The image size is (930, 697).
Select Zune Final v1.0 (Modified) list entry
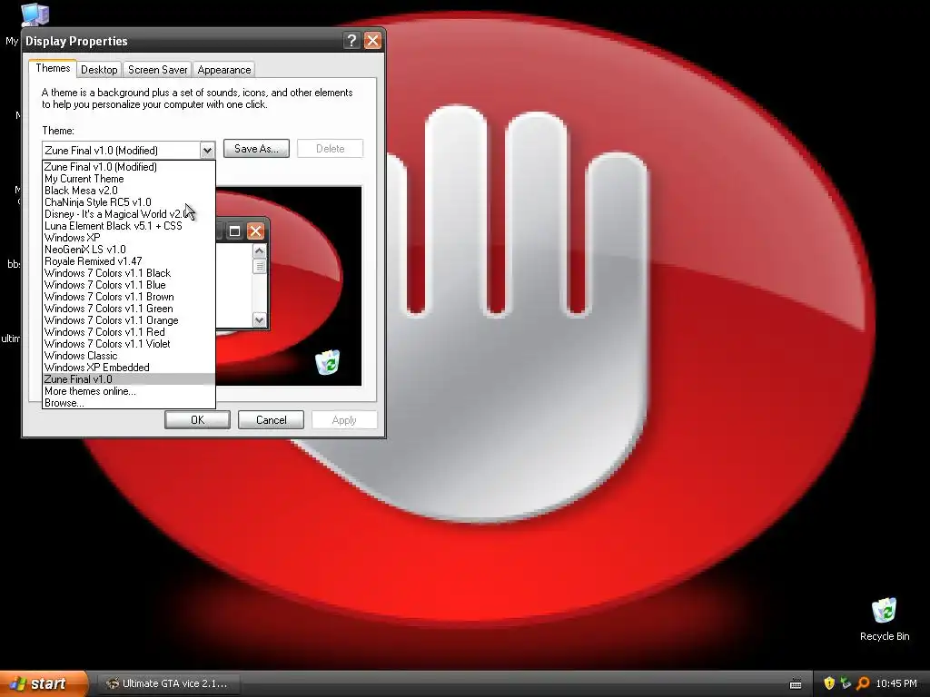click(x=129, y=167)
